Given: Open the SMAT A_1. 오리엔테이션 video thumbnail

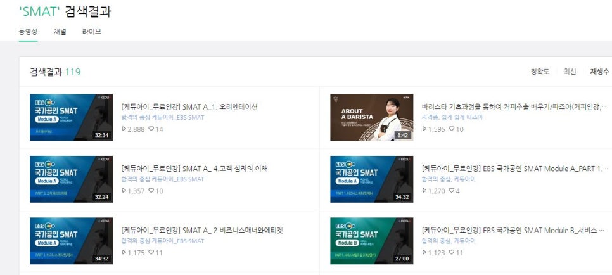Looking at the screenshot, I should [x=72, y=118].
